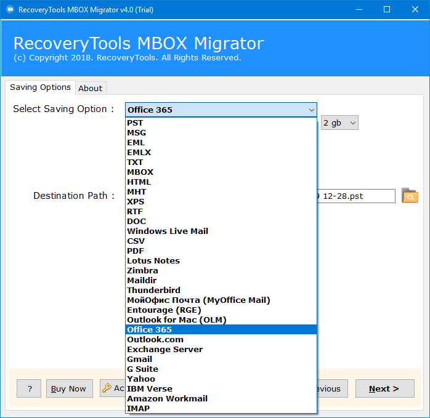Open help with the ? button
The image size is (430, 418).
click(x=29, y=388)
